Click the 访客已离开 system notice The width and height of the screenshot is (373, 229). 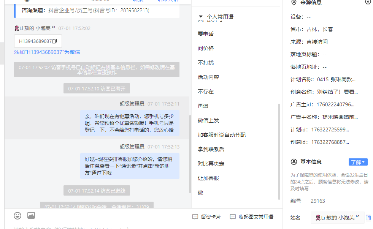(x=97, y=88)
